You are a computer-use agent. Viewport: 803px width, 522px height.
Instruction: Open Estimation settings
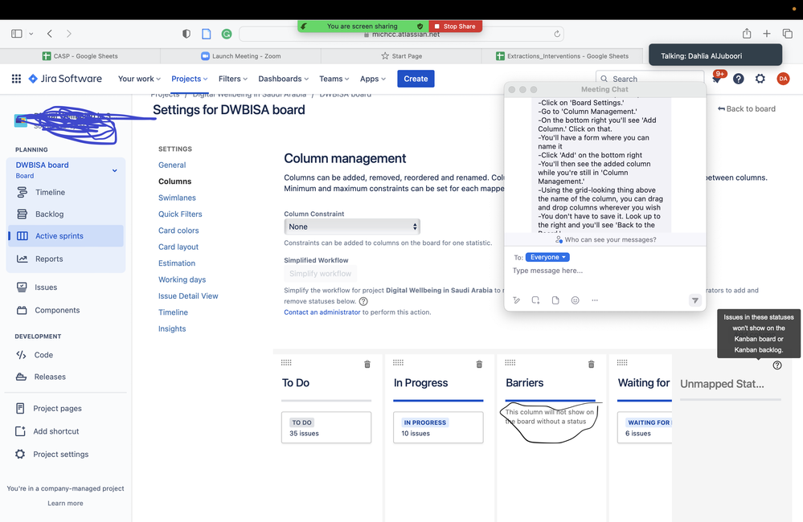[177, 263]
